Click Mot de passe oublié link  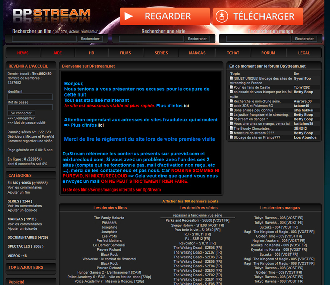(29, 123)
